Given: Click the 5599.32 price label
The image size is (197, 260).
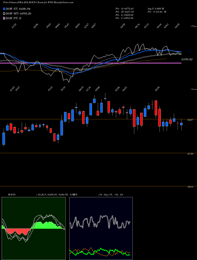Looking at the screenshot, I should tap(187, 59).
